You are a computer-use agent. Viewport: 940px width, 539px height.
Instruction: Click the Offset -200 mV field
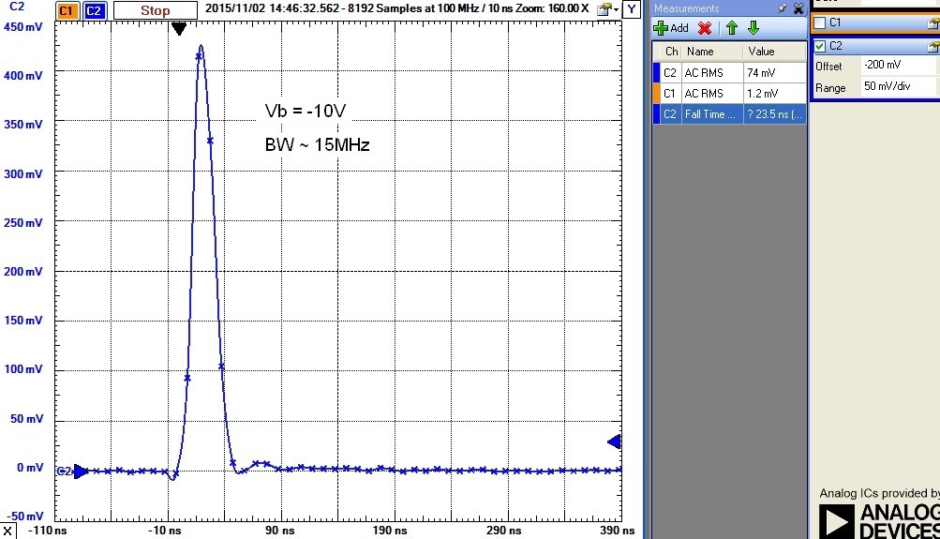click(x=898, y=66)
